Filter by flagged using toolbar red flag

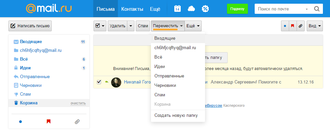coord(293,26)
